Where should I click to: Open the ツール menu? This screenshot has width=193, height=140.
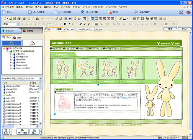pos(87,7)
